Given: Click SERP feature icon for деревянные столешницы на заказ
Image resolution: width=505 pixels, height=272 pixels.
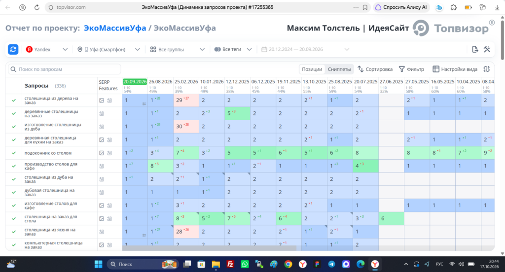Looking at the screenshot, I should 102,113.
